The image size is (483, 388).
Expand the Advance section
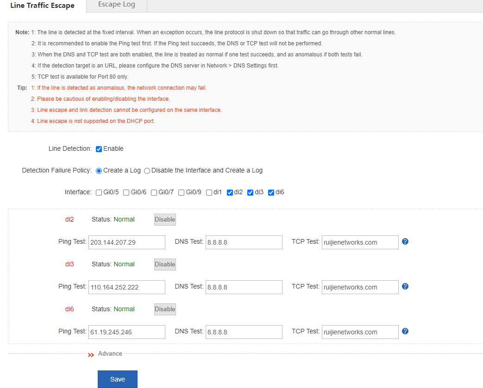(x=105, y=354)
